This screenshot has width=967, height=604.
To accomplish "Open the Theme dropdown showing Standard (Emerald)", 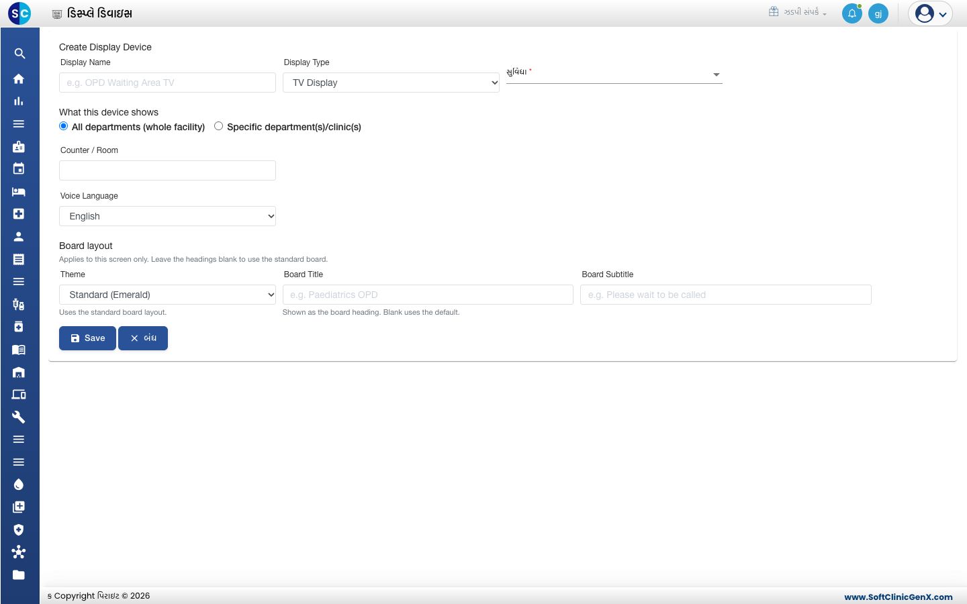I will tap(167, 295).
